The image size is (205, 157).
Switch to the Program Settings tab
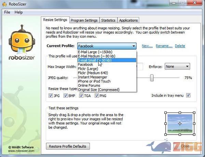point(85,20)
